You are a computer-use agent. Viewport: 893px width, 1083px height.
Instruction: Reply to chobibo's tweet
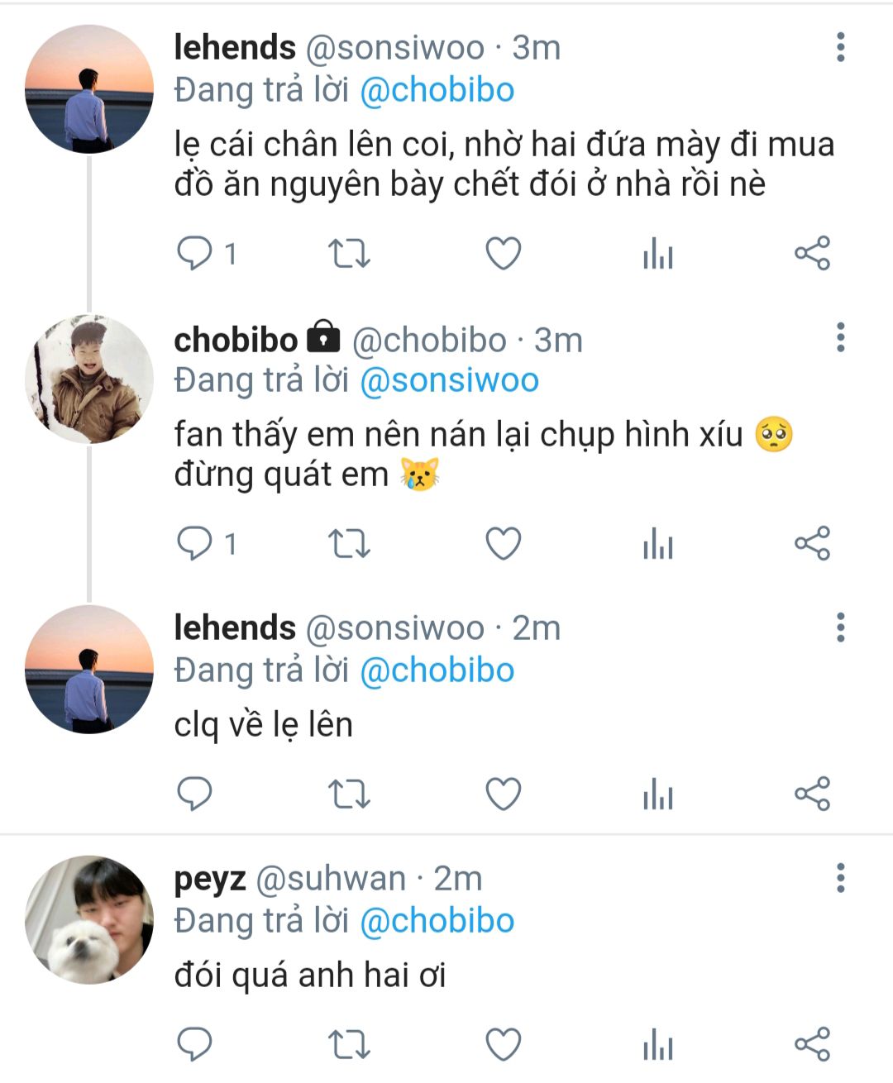195,544
